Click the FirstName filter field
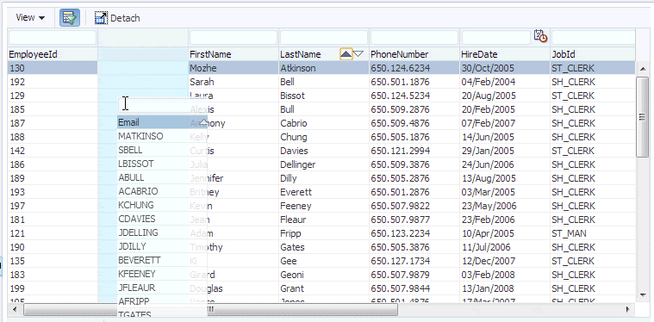The width and height of the screenshot is (654, 322). 234,38
